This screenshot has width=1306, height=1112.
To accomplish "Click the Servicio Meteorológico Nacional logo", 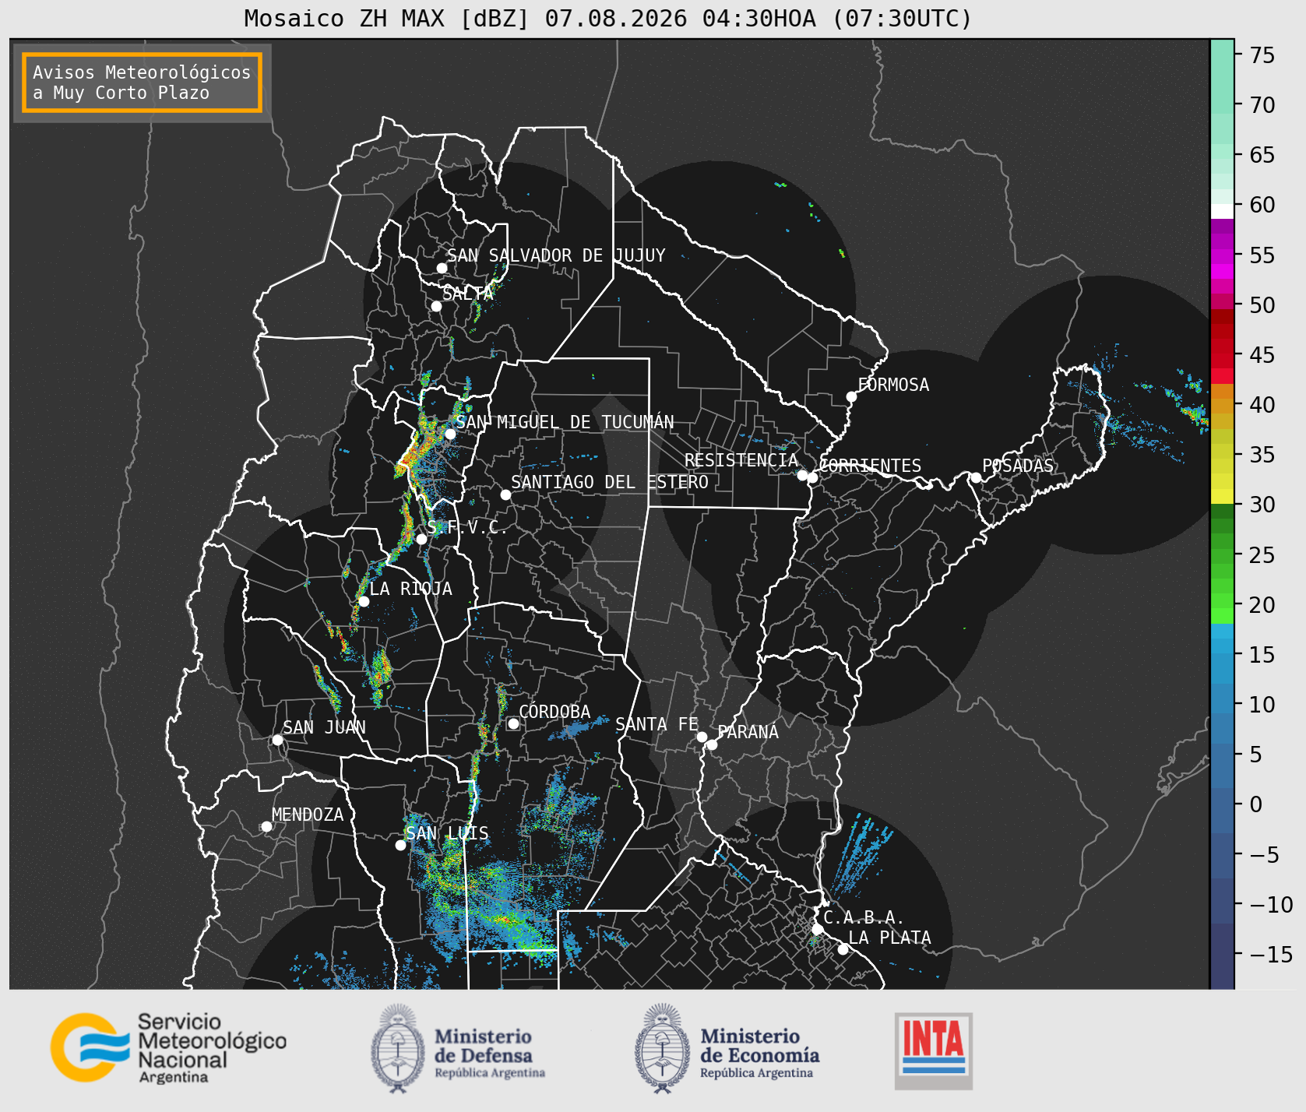I will coord(169,1047).
